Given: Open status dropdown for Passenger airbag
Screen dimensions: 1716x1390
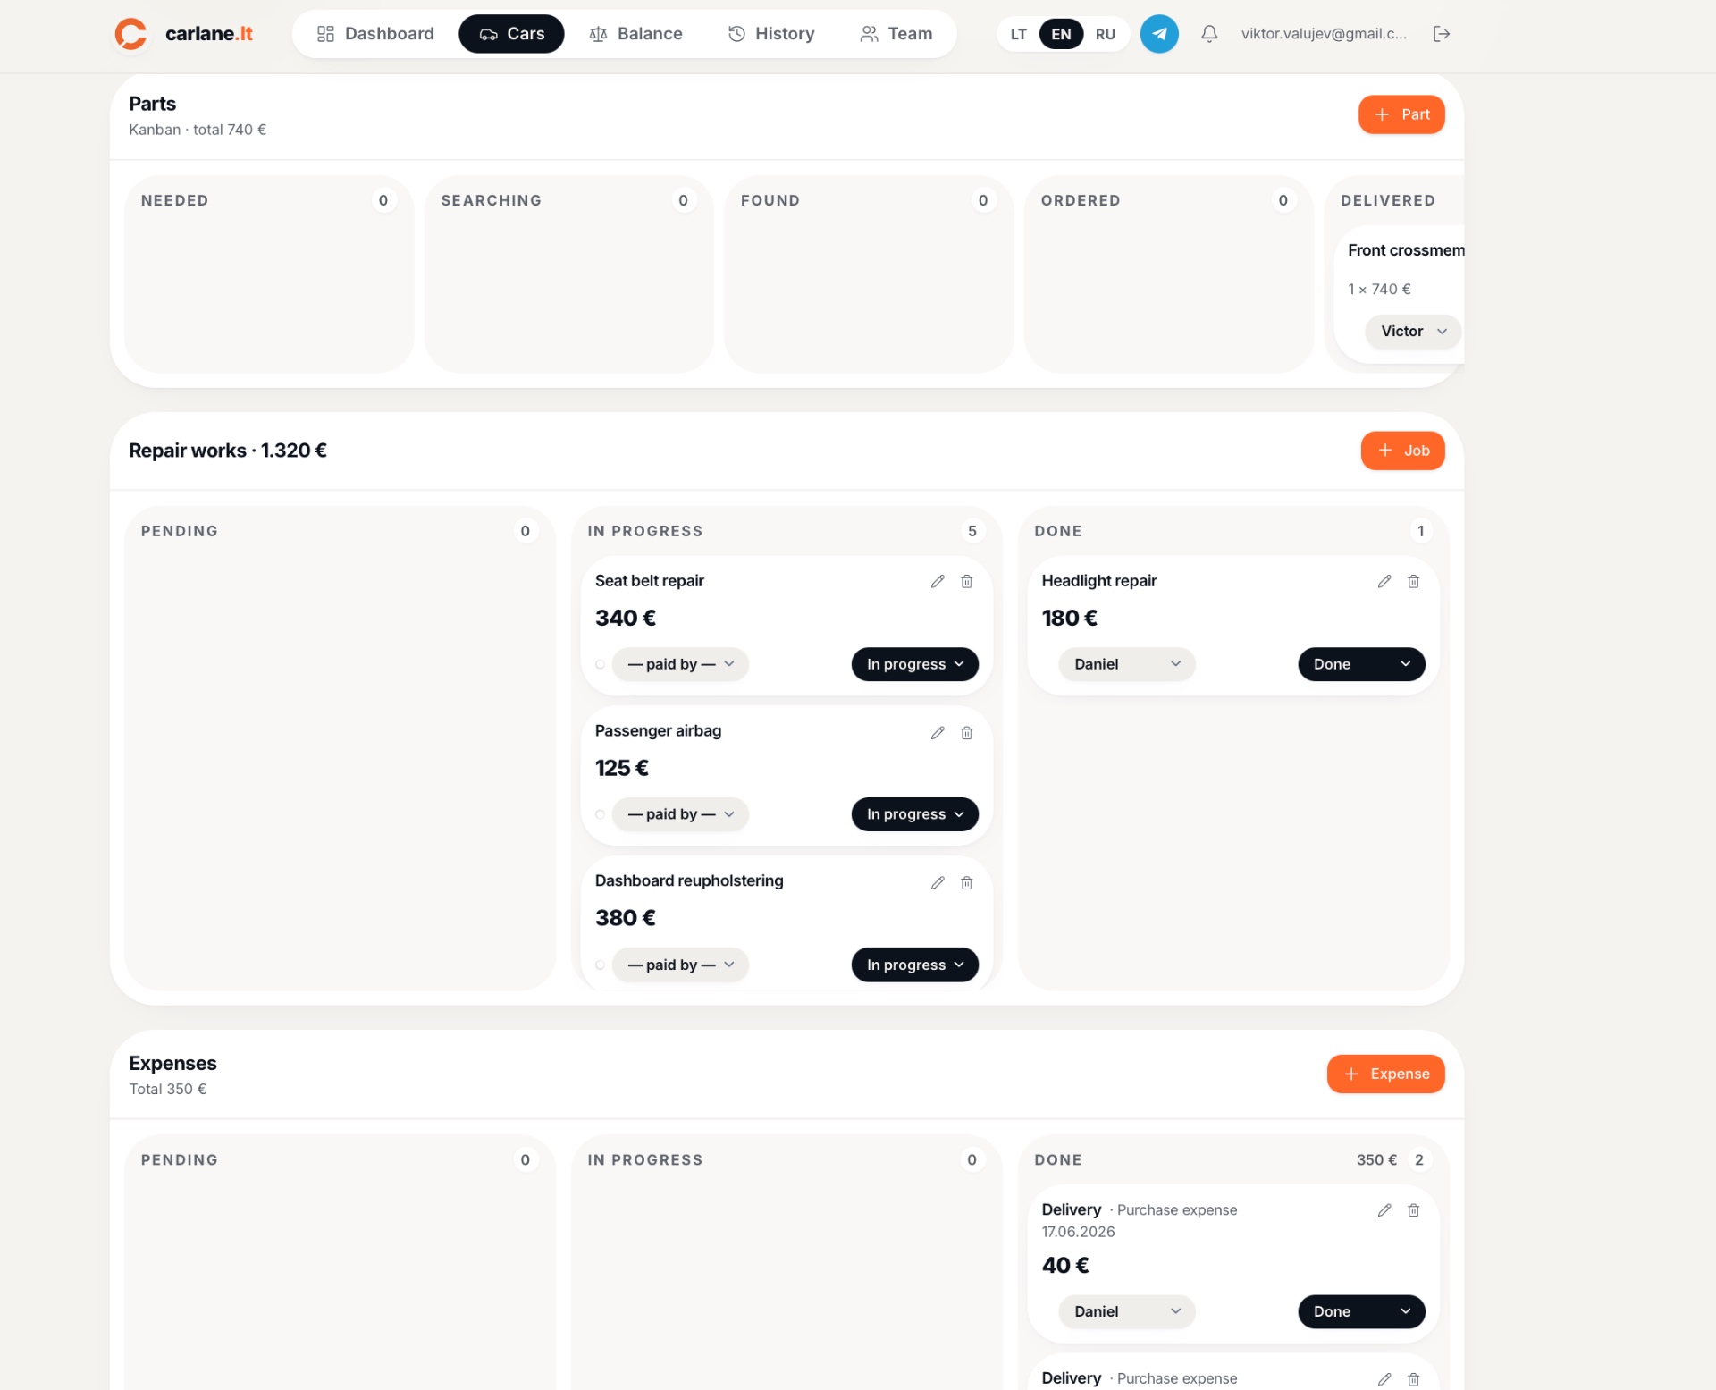Looking at the screenshot, I should coord(914,814).
